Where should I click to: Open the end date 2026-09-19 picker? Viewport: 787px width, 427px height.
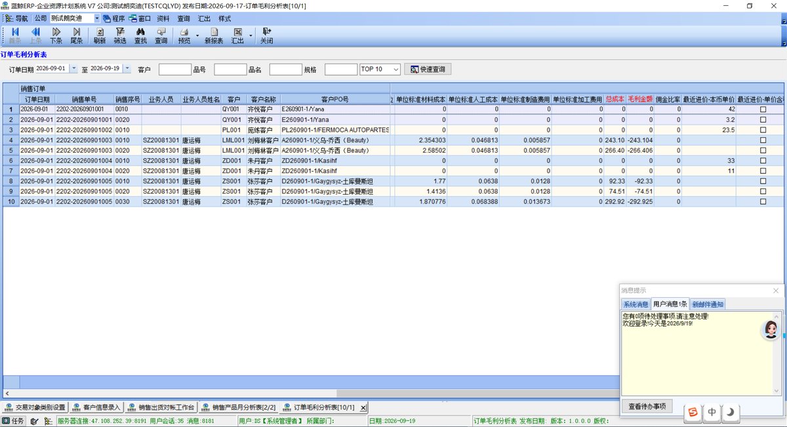tap(127, 69)
